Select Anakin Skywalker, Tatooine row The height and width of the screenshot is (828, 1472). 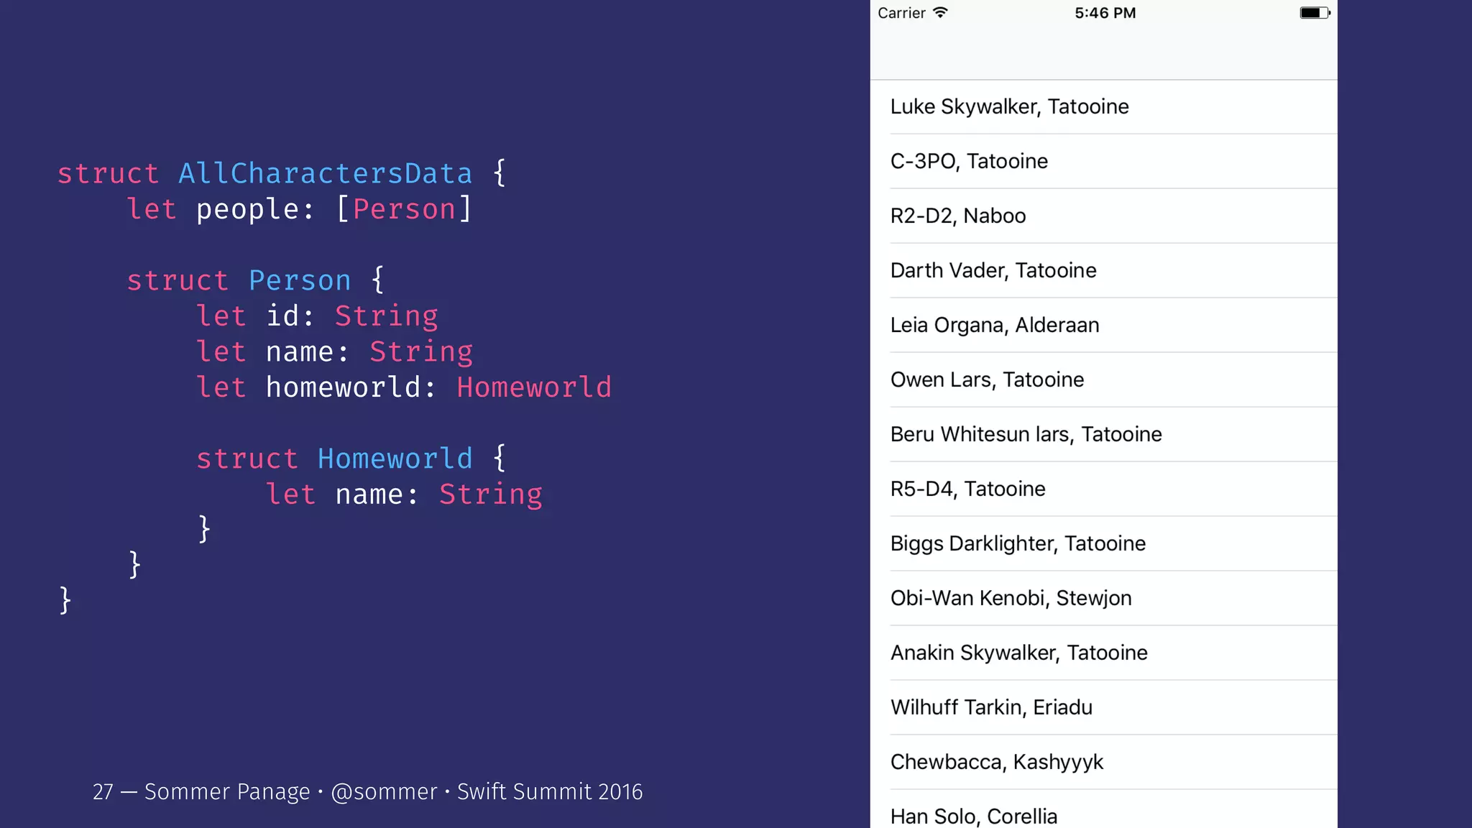(x=1104, y=653)
